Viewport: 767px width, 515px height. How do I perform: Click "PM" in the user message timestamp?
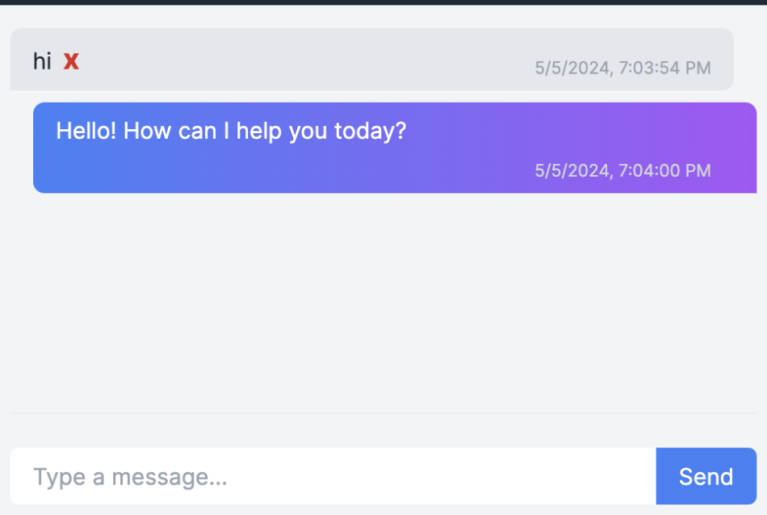tap(698, 68)
